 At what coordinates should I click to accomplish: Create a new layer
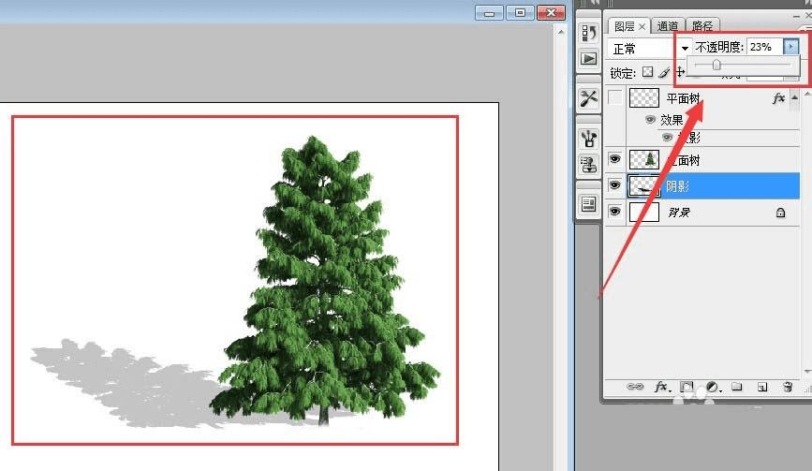click(x=762, y=387)
